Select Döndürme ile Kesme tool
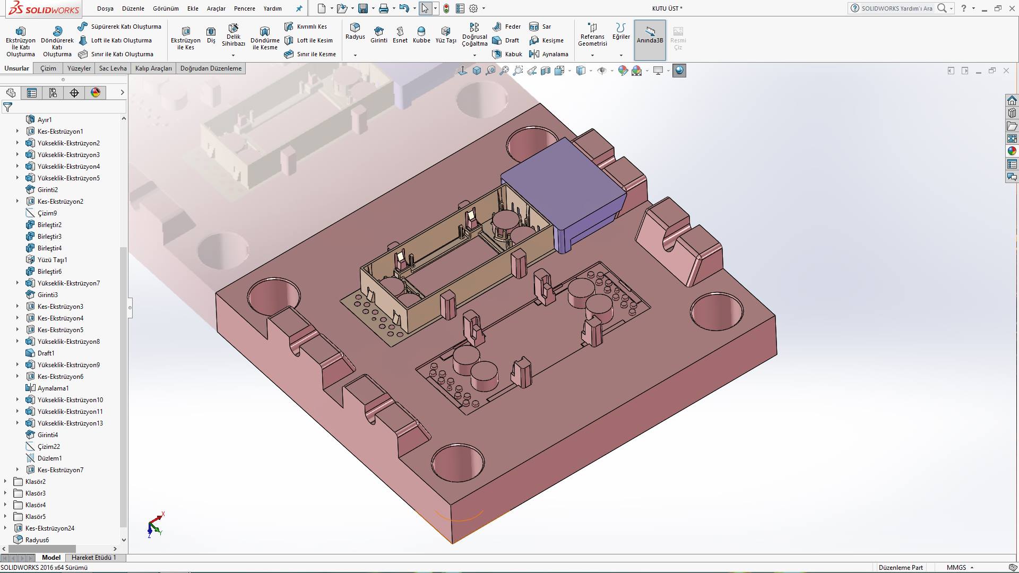 point(265,38)
